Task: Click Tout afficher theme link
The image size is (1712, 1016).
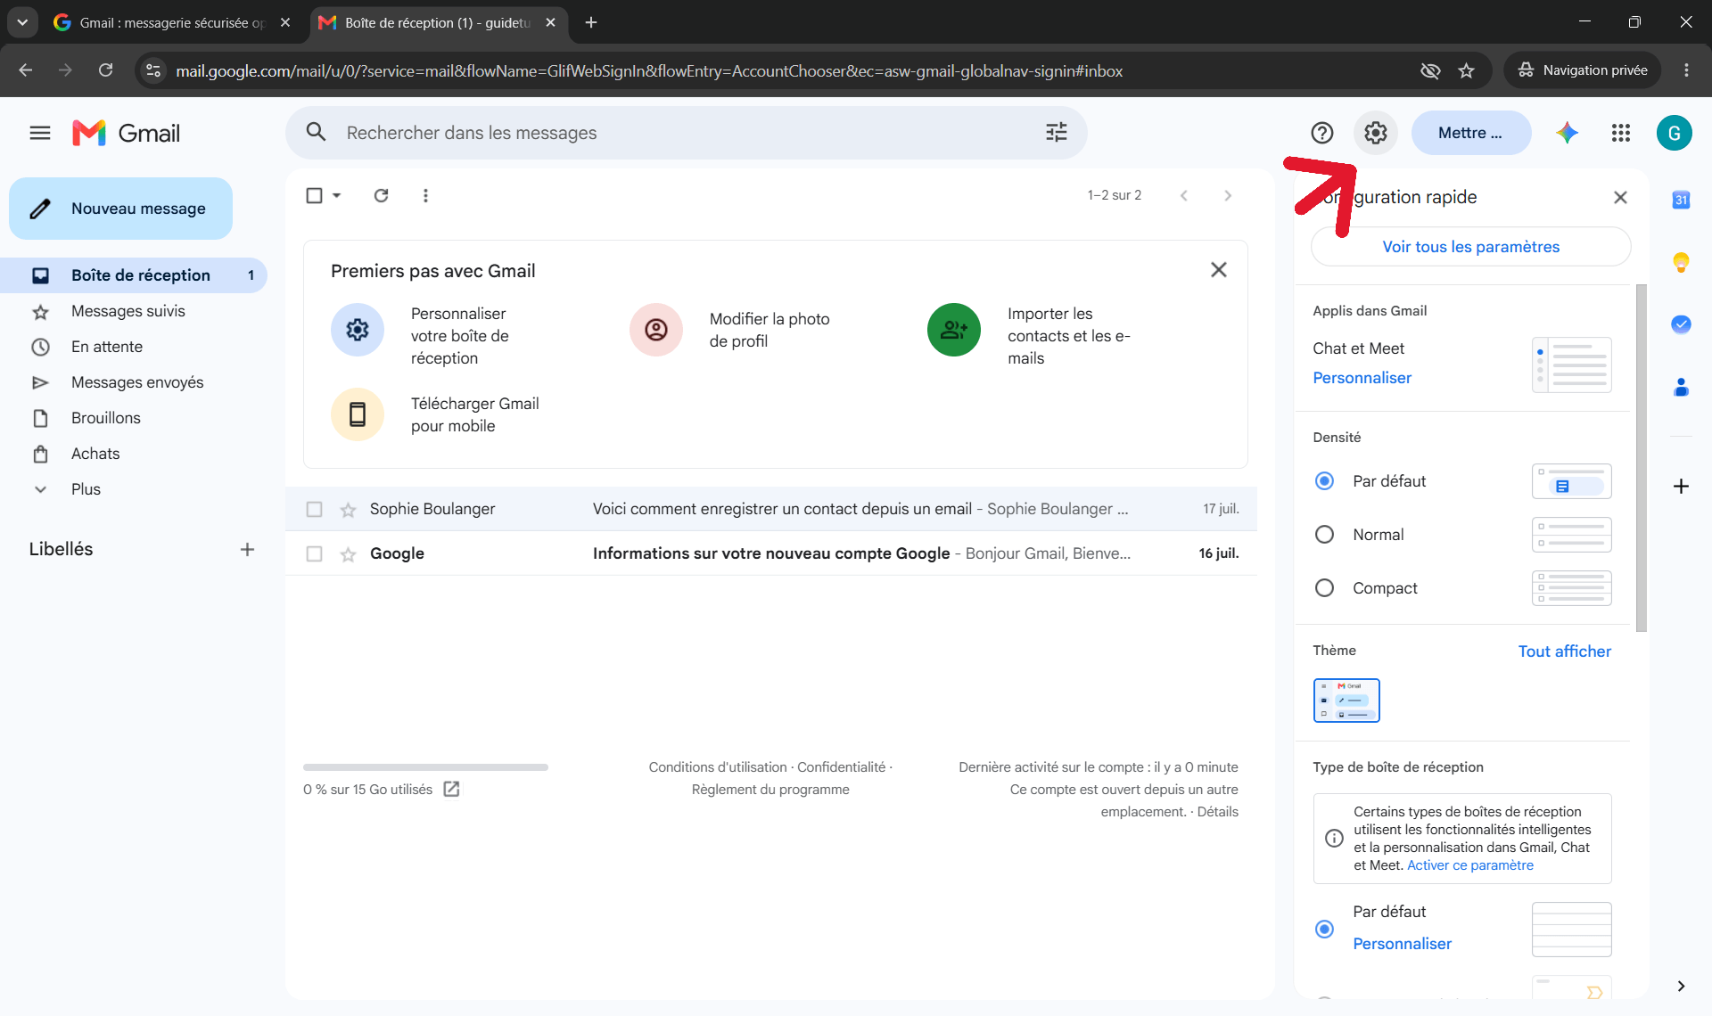Action: [1564, 651]
